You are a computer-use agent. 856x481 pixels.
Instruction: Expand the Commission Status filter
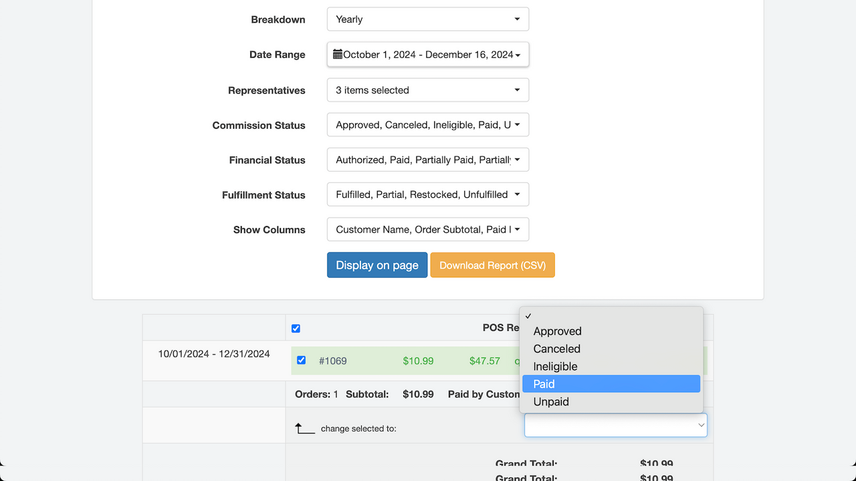point(428,125)
